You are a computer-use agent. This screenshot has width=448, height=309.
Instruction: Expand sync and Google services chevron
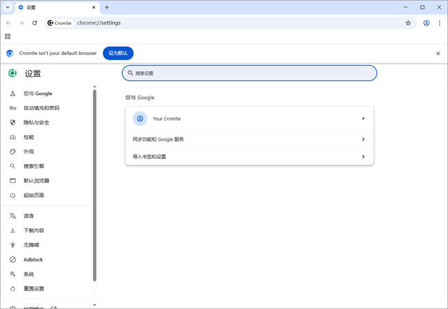(363, 139)
